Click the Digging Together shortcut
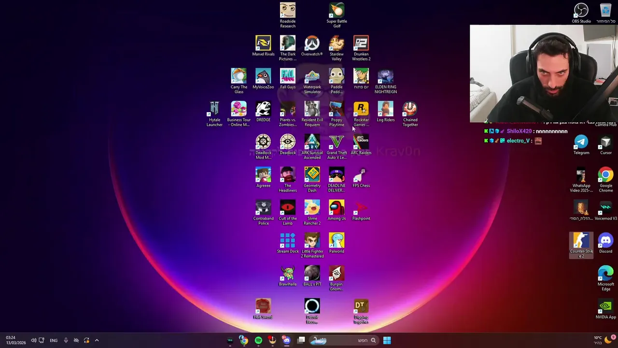 coord(361,311)
